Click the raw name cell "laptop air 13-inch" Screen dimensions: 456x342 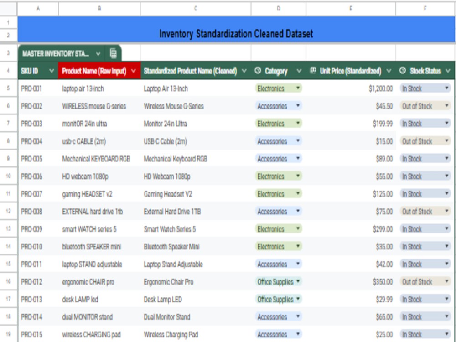(x=99, y=88)
